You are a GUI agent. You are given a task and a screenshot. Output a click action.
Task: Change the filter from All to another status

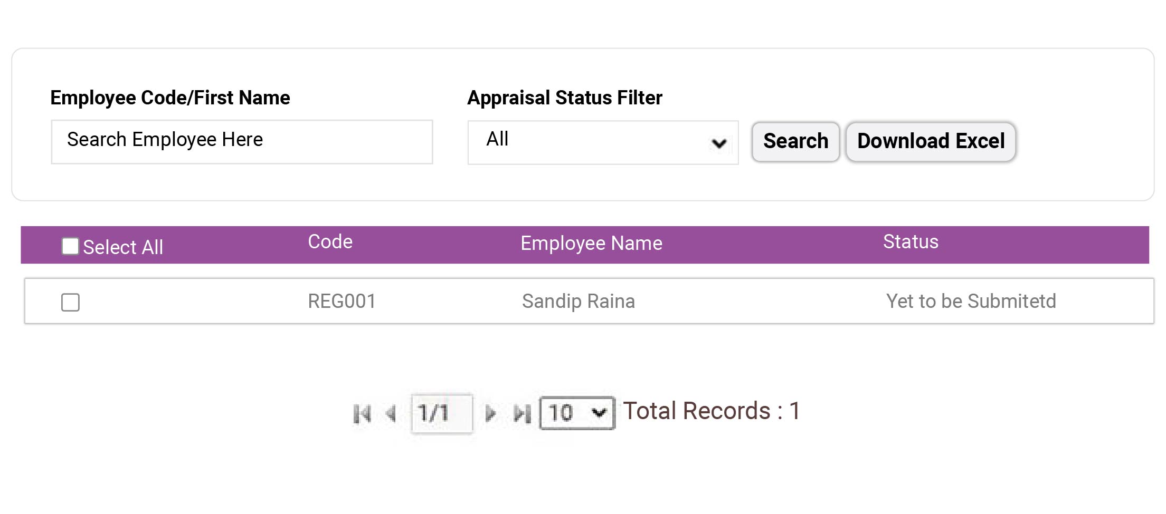point(602,141)
